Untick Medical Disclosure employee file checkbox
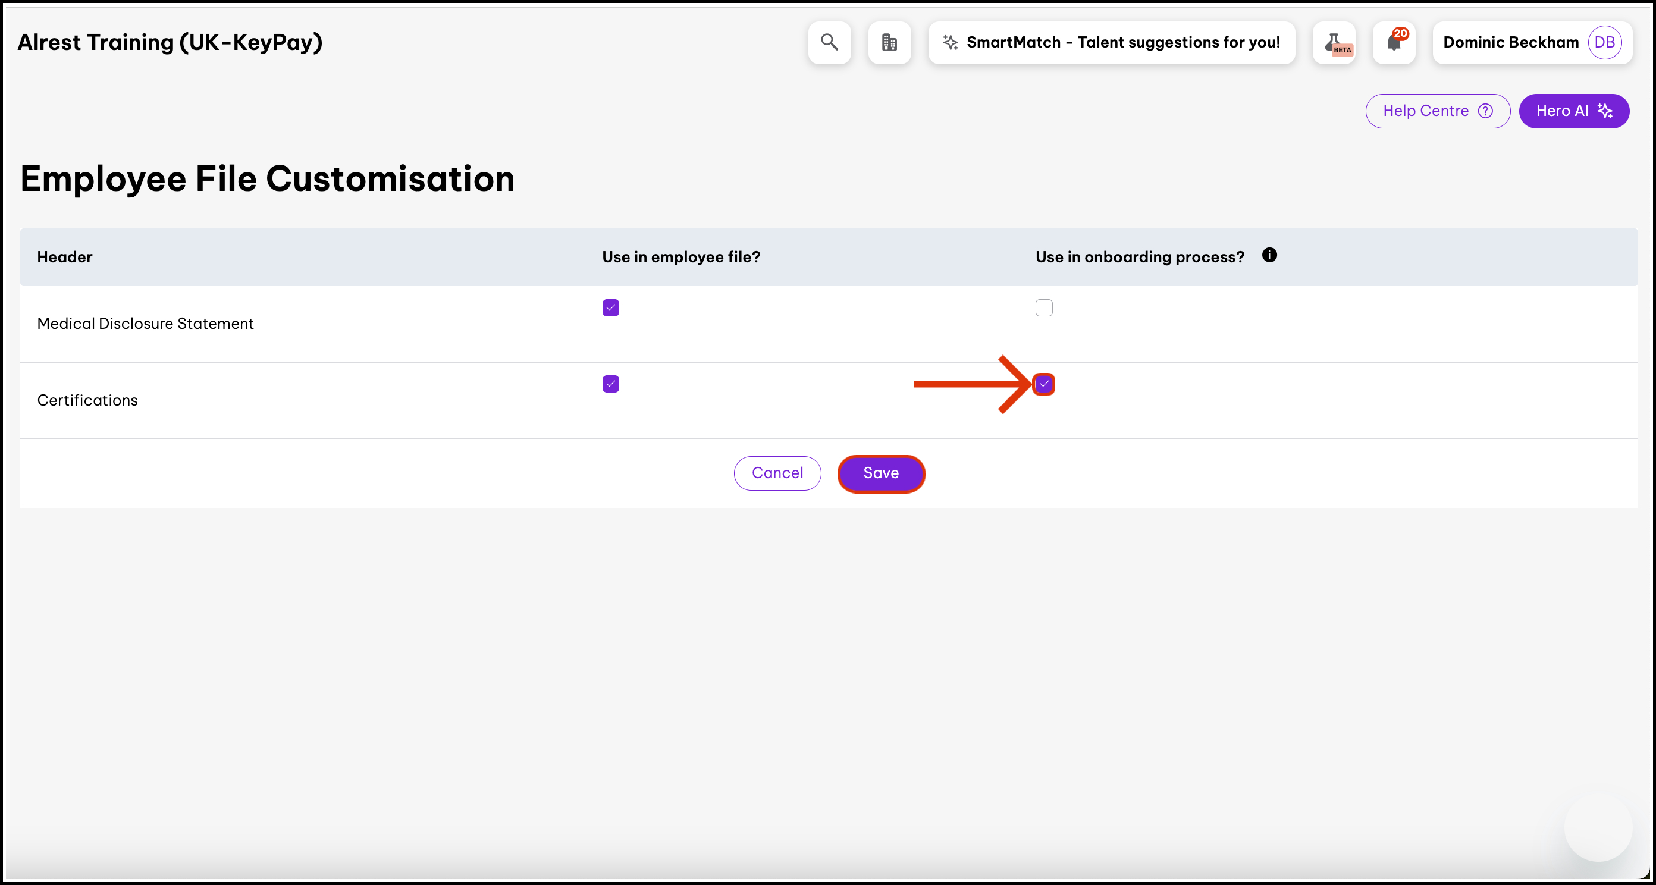Image resolution: width=1656 pixels, height=885 pixels. [x=610, y=308]
